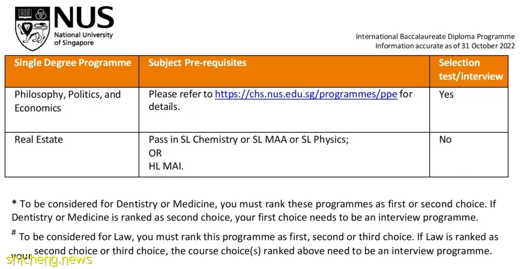Click the NUS shield crest logo
The width and height of the screenshot is (520, 269).
(x=33, y=29)
